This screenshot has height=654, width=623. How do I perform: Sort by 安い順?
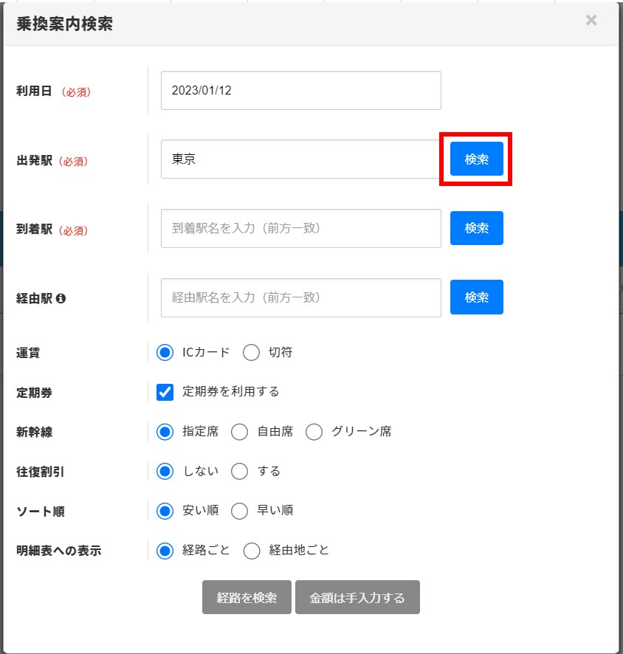pos(165,511)
